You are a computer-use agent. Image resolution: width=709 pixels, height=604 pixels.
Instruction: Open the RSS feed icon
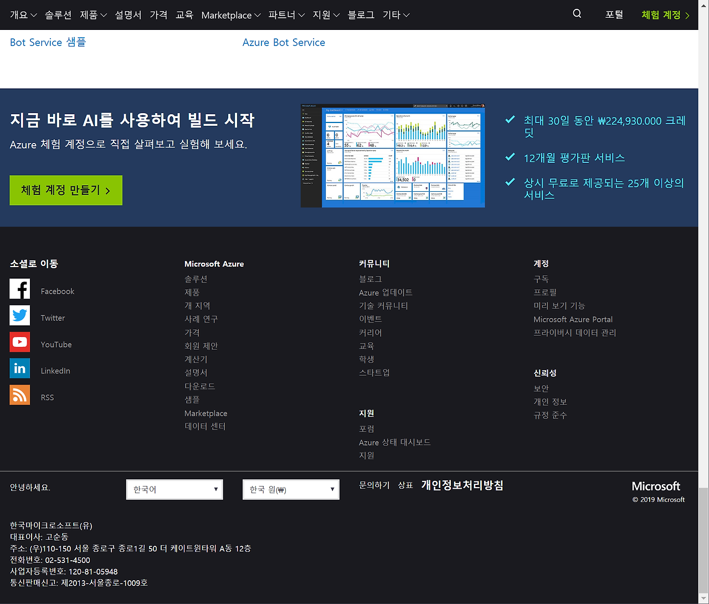click(20, 395)
